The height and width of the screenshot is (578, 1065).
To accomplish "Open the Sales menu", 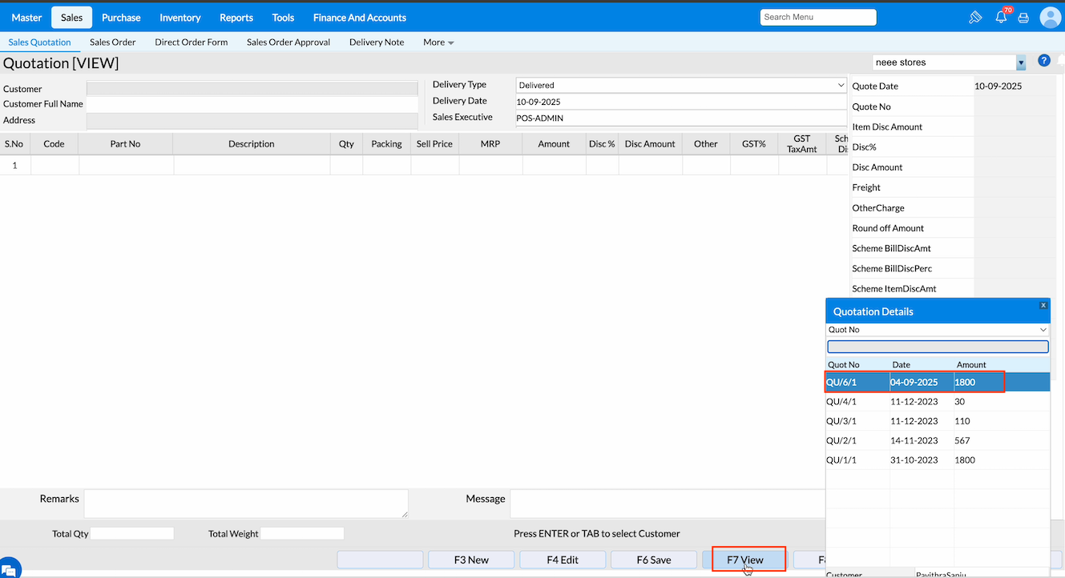I will tap(71, 18).
